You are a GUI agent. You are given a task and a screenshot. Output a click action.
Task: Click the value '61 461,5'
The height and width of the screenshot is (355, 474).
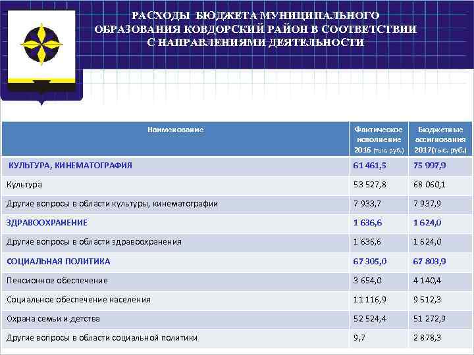(369, 166)
